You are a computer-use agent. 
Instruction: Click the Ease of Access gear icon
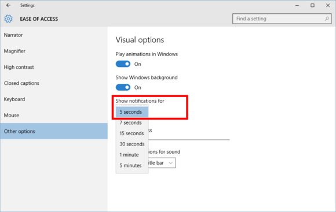click(8, 19)
